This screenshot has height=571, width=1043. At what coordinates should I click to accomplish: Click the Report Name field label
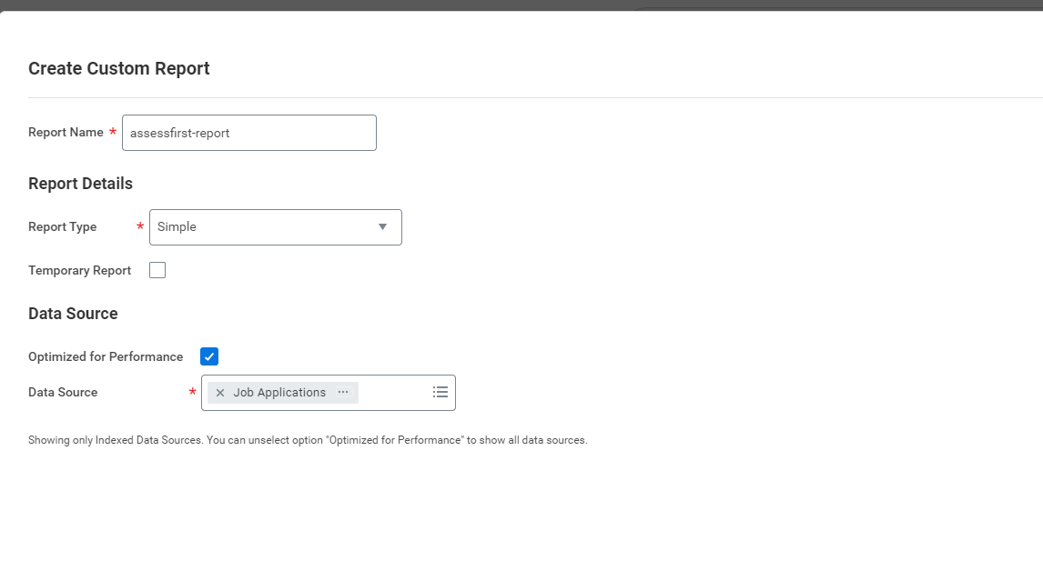coord(66,133)
